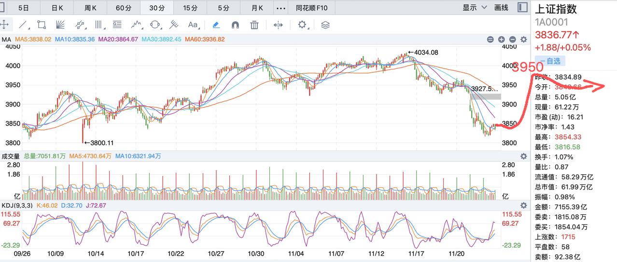Open the 显示 dropdown menu
Viewport: 617px width, 262px height.
click(x=473, y=8)
